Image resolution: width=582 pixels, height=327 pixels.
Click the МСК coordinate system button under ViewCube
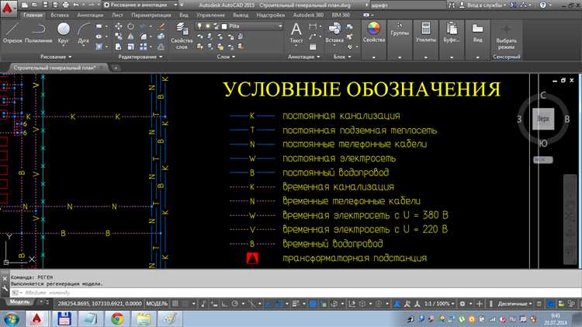coord(543,160)
